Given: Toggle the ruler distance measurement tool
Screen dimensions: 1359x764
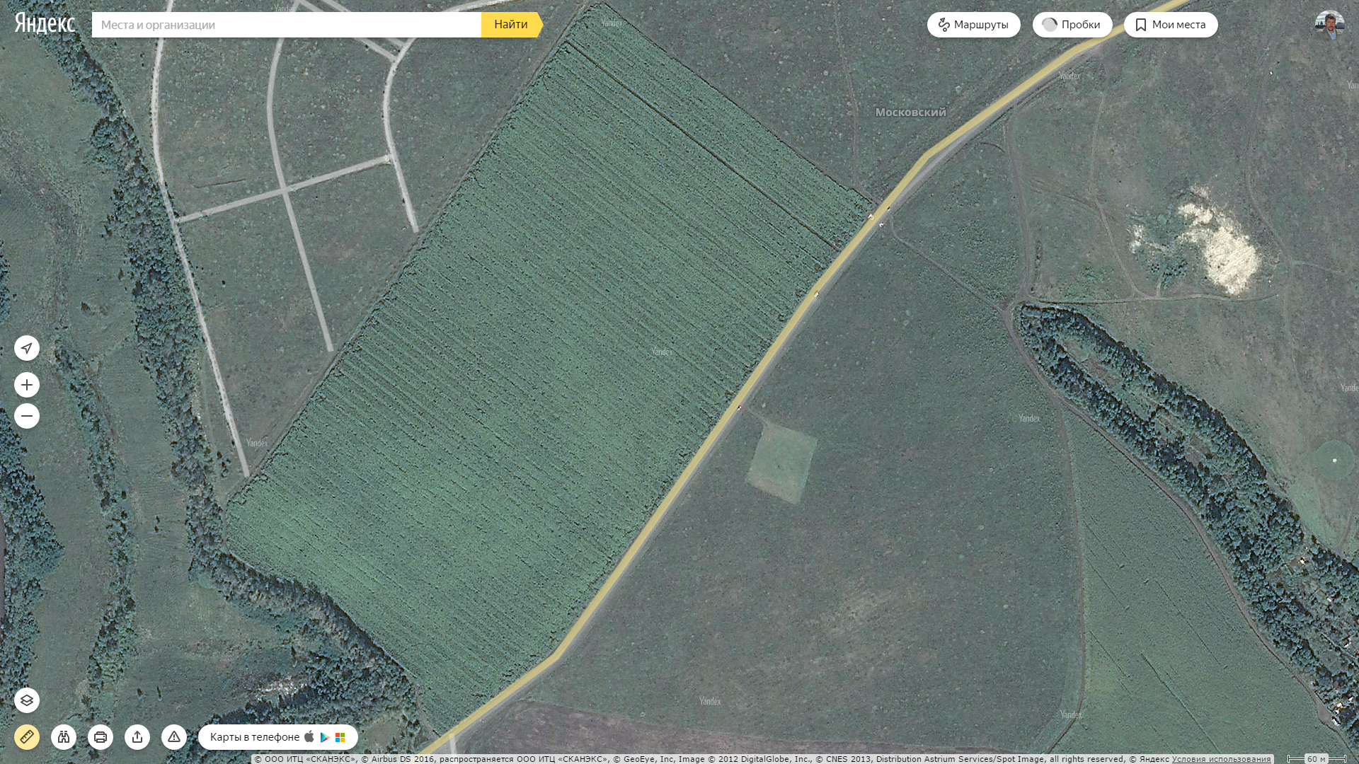Looking at the screenshot, I should point(27,737).
